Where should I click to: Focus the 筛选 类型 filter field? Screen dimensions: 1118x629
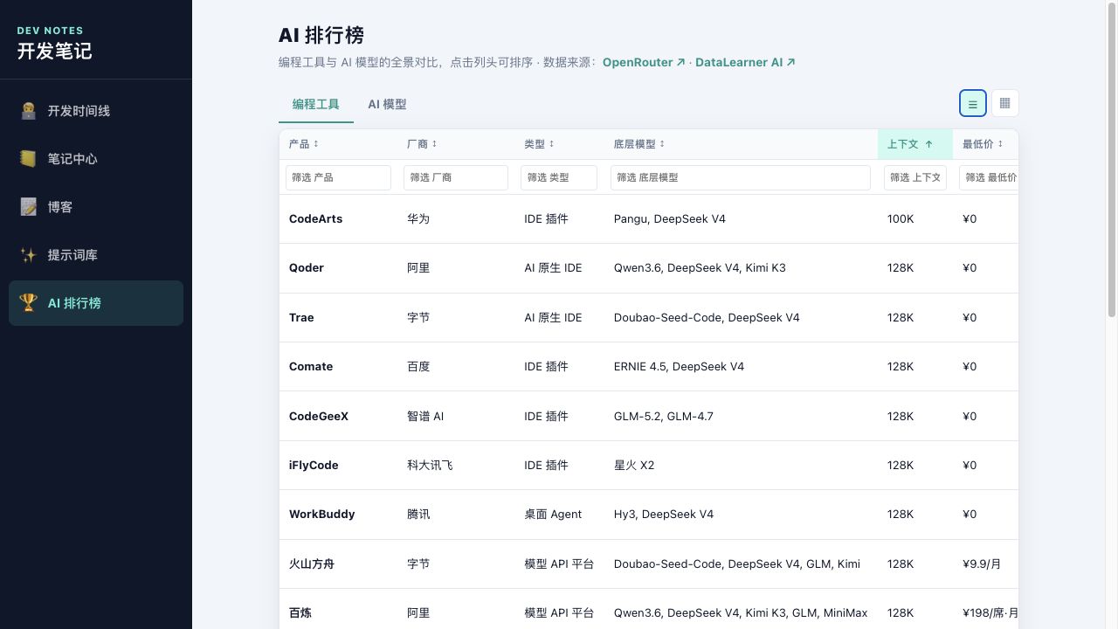pos(559,177)
